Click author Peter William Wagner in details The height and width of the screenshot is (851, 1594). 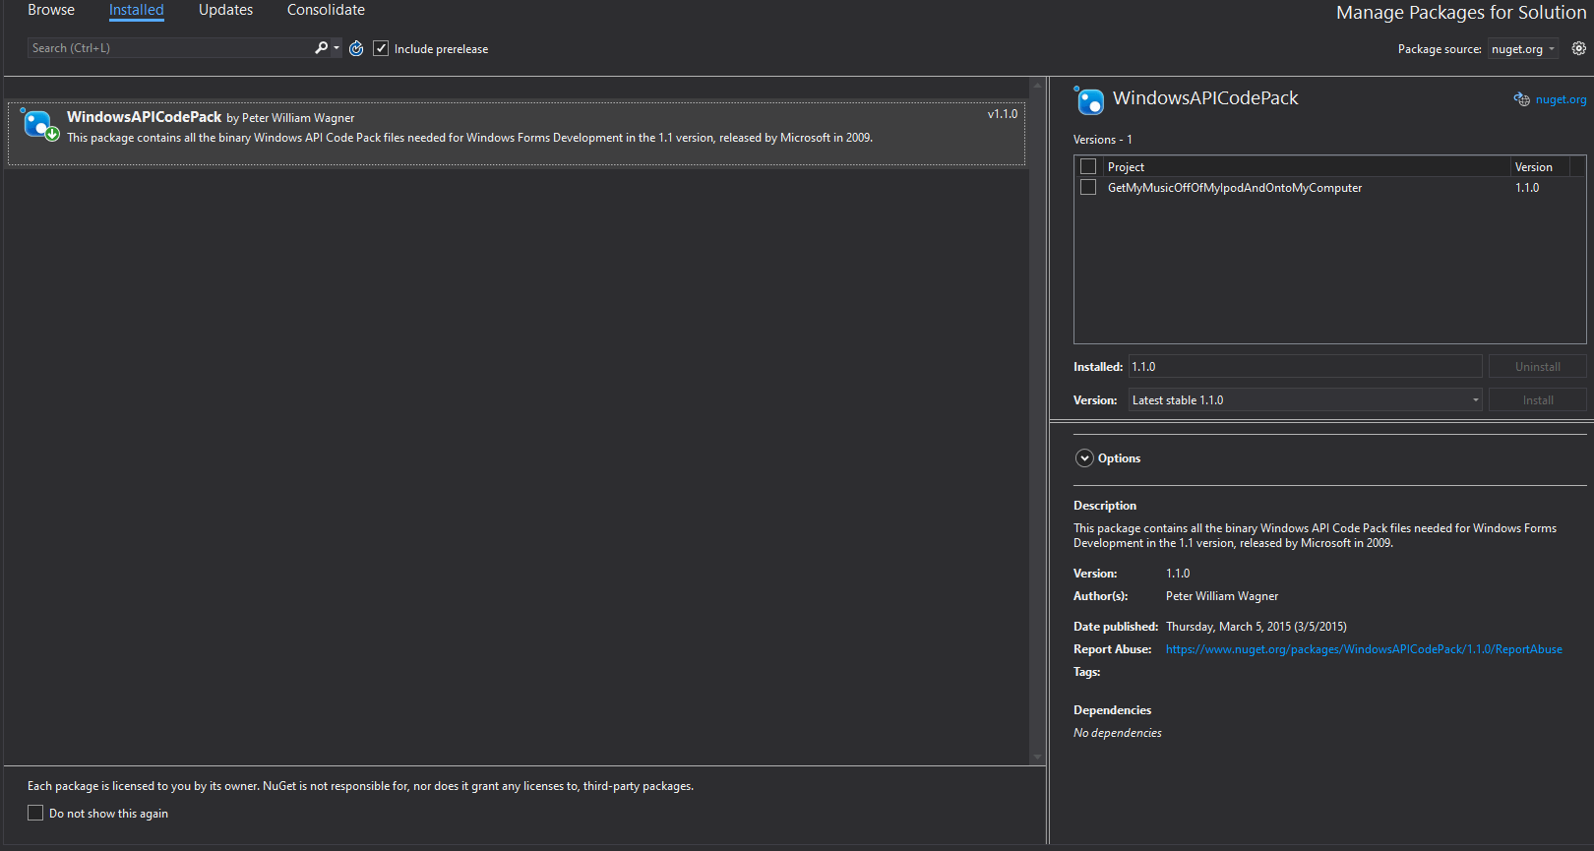click(1222, 596)
